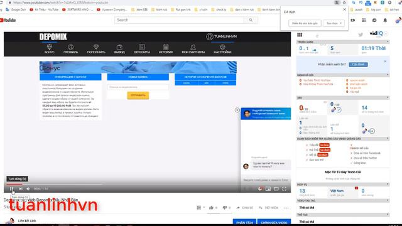The height and width of the screenshot is (226, 402).
Task: Pause the YouTube video
Action: 11,189
